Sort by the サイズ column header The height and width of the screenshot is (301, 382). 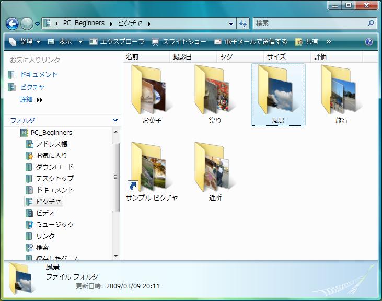(x=287, y=57)
